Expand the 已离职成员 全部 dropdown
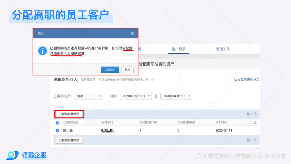The height and width of the screenshot is (164, 291). coord(89,96)
